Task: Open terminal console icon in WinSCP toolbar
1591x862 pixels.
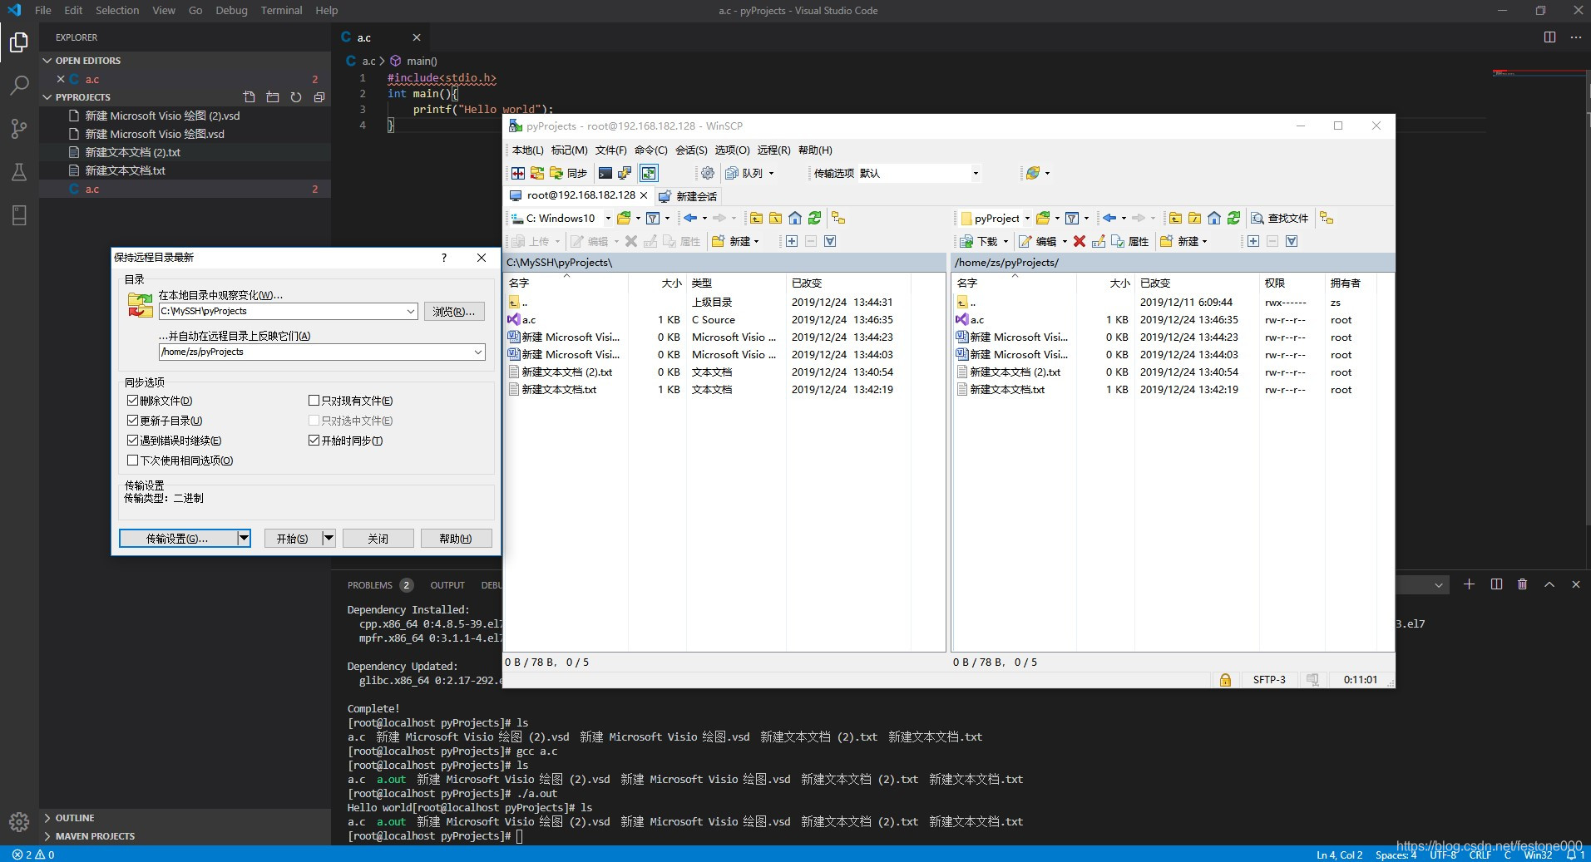Action: point(605,173)
